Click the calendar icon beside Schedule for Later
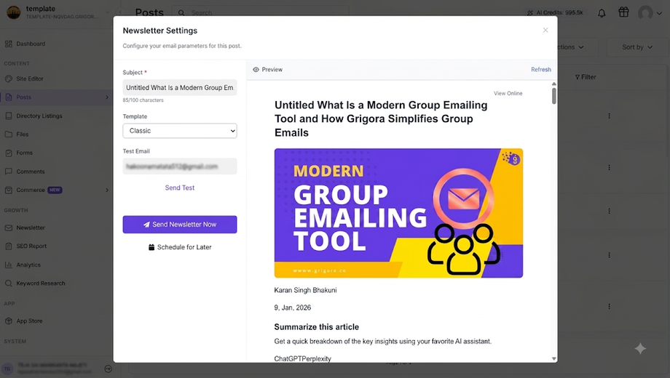This screenshot has width=670, height=378. 151,247
